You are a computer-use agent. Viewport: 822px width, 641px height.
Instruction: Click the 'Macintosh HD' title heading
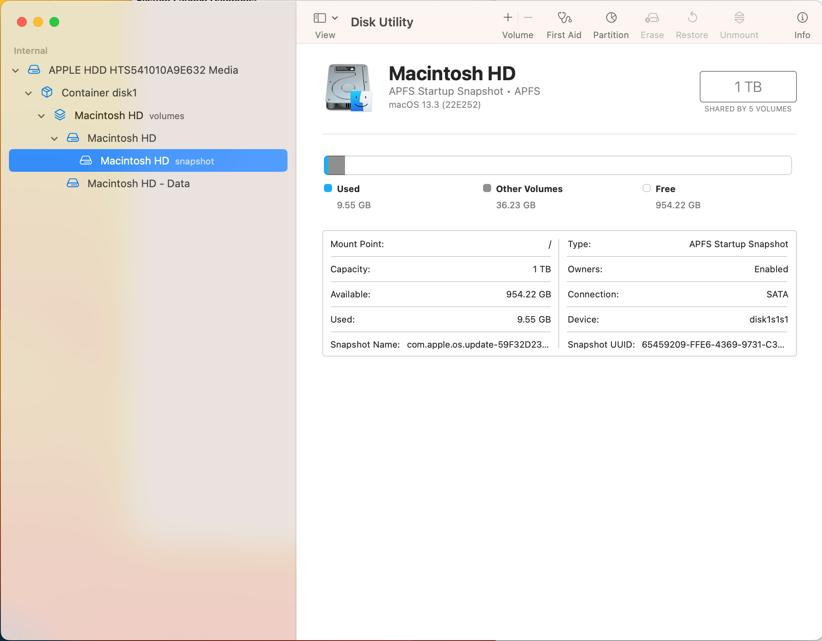(x=452, y=74)
